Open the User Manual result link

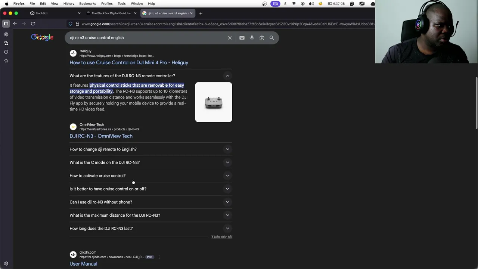[83, 264]
